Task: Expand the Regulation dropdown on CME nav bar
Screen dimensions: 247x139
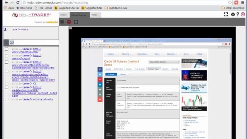Action: pyautogui.click(x=143, y=54)
